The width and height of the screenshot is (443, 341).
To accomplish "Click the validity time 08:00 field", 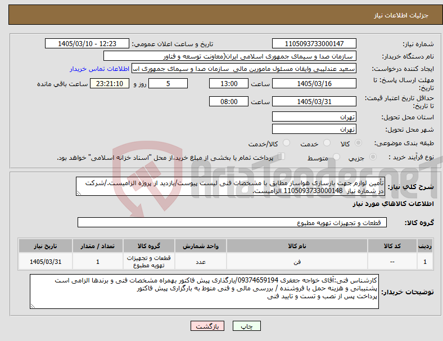I will click(x=229, y=101).
